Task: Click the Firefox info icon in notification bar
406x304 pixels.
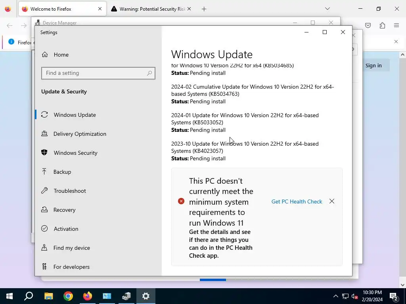Action: [11, 42]
